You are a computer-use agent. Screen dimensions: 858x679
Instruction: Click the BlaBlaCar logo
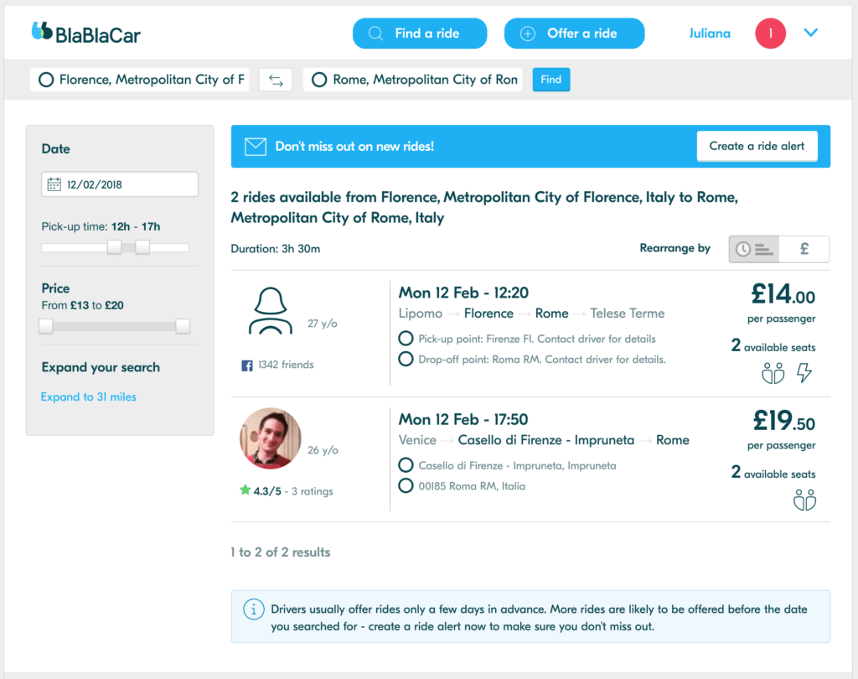click(x=86, y=34)
